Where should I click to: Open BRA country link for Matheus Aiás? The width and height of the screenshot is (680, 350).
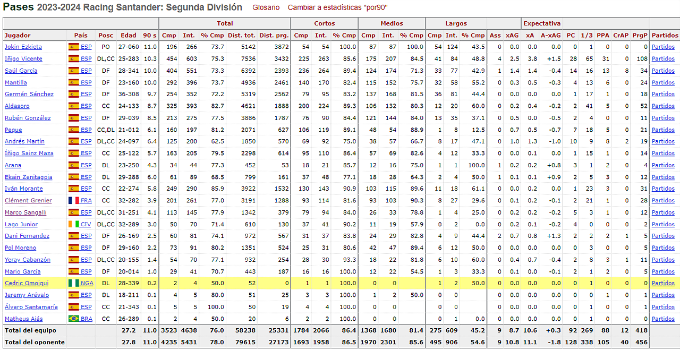tap(87, 319)
